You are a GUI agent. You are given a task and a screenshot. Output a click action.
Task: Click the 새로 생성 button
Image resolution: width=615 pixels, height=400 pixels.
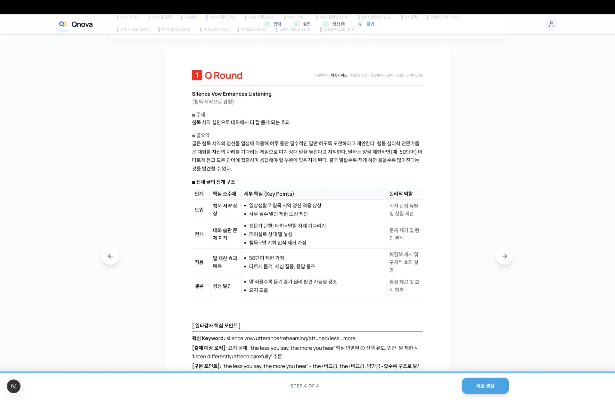pyautogui.click(x=485, y=386)
